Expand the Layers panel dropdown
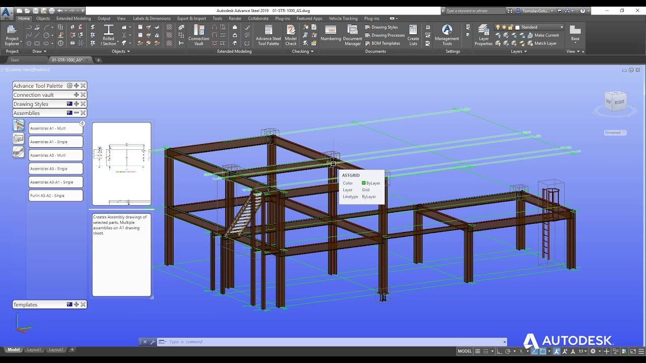 (519, 51)
